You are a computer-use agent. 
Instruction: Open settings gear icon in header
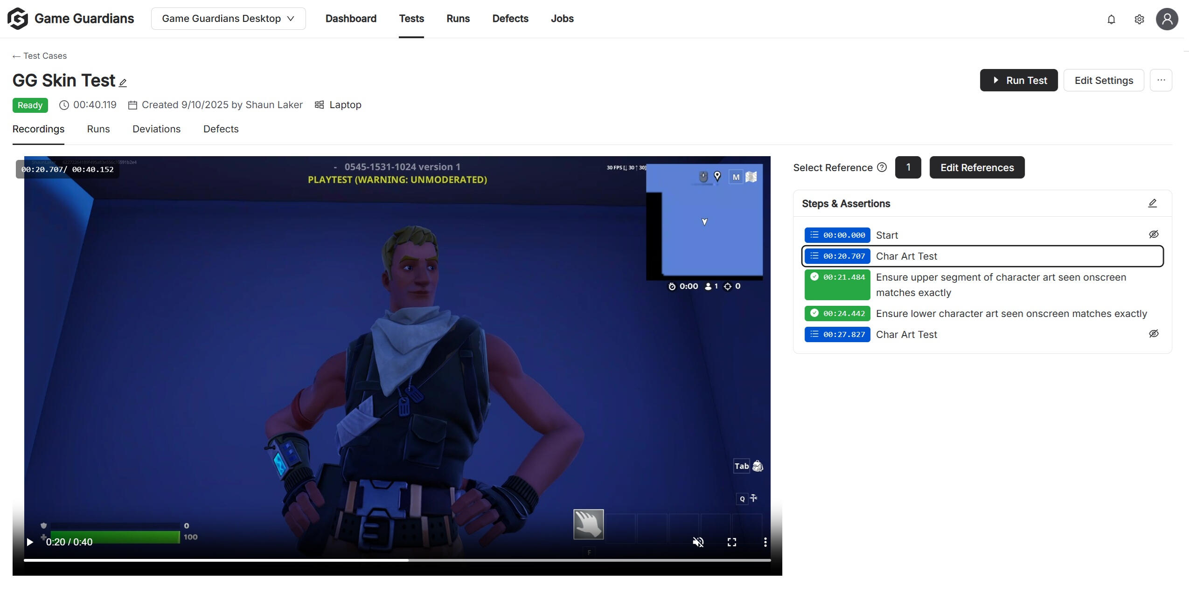[1139, 19]
